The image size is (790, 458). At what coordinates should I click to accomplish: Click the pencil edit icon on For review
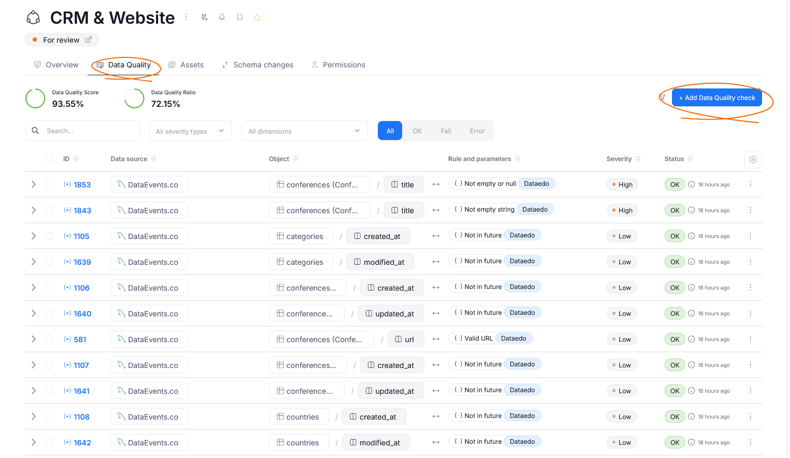click(x=89, y=39)
